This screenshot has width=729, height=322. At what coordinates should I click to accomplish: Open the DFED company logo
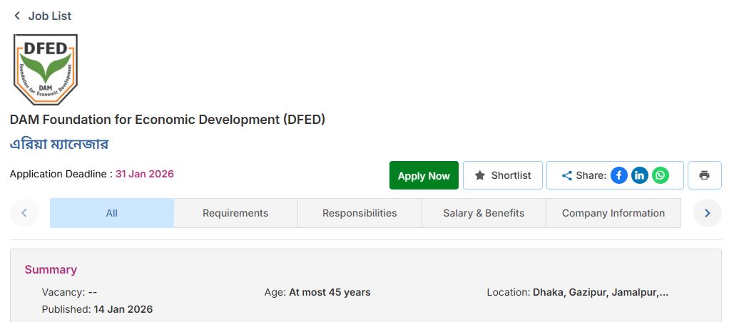46,70
